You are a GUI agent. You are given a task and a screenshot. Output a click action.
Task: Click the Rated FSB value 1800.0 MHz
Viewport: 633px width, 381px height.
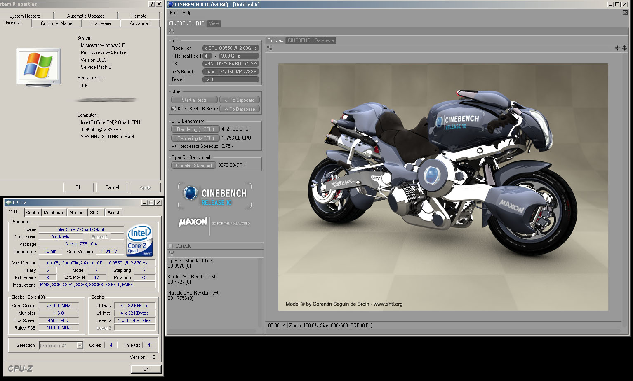click(x=59, y=328)
